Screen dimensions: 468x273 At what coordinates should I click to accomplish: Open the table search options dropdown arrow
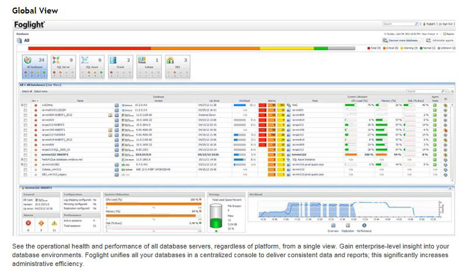446,91
